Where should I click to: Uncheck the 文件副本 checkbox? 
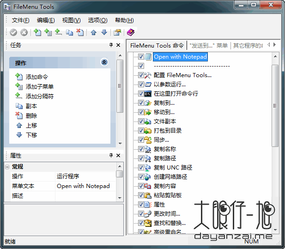point(141,121)
